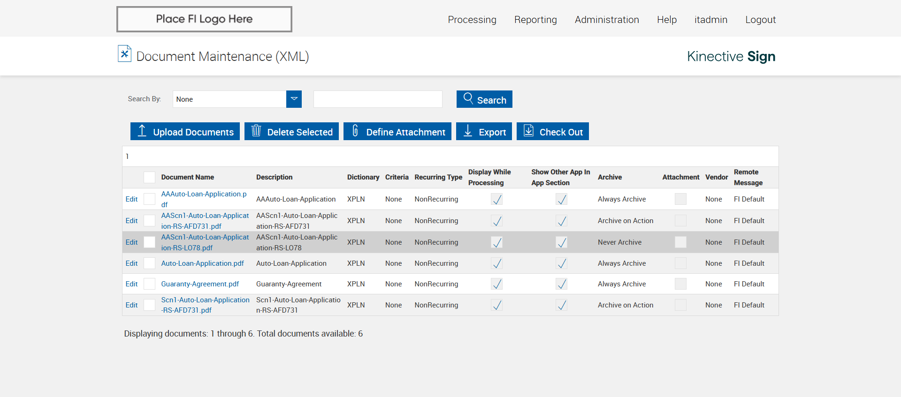
Task: Expand the Administration menu
Action: pyautogui.click(x=606, y=20)
